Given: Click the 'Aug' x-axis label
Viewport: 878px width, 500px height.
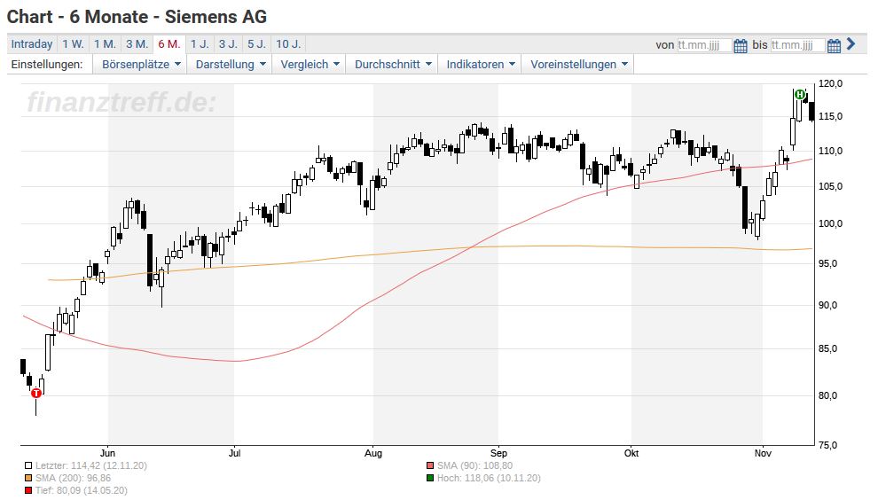Looking at the screenshot, I should point(373,453).
